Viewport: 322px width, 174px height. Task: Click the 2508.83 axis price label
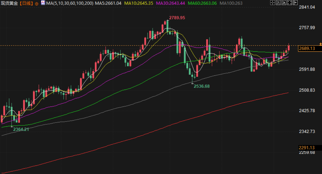point(307,90)
